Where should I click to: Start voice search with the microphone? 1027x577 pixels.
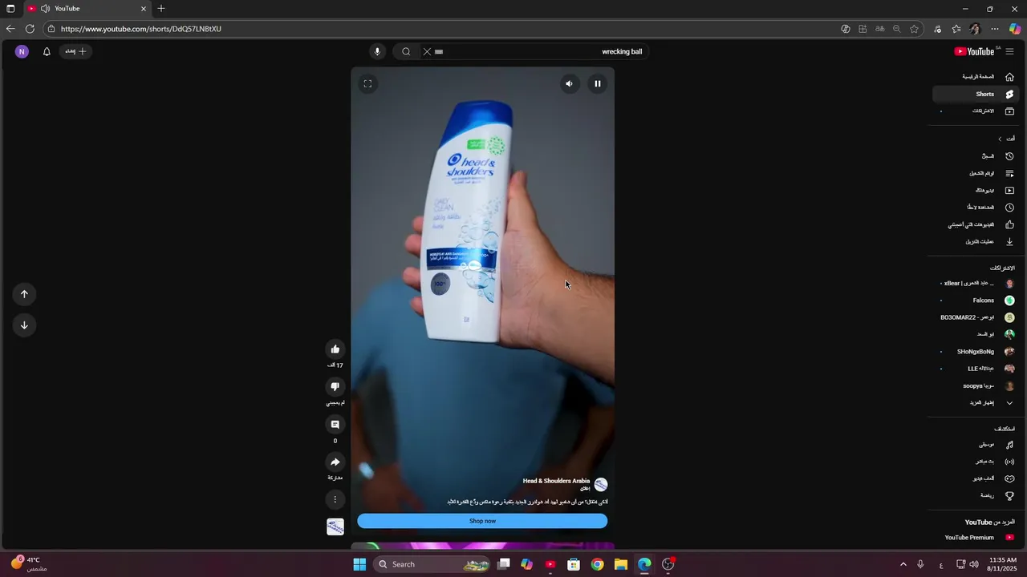[x=377, y=51]
